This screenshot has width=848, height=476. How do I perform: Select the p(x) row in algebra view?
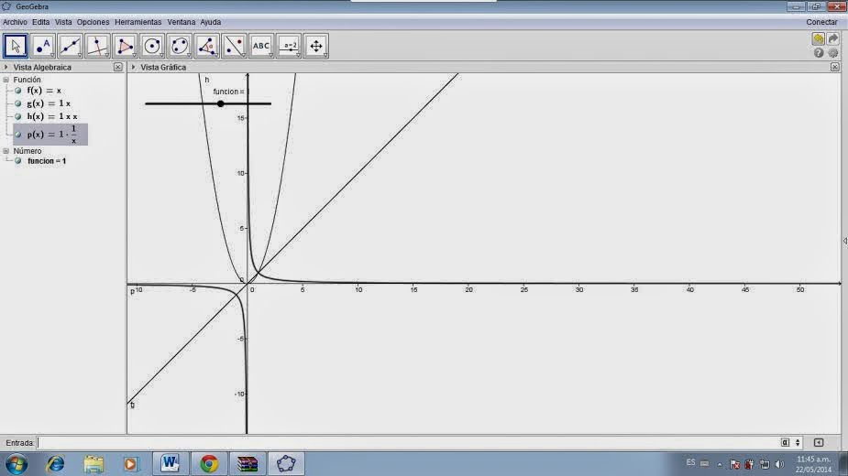(x=50, y=134)
